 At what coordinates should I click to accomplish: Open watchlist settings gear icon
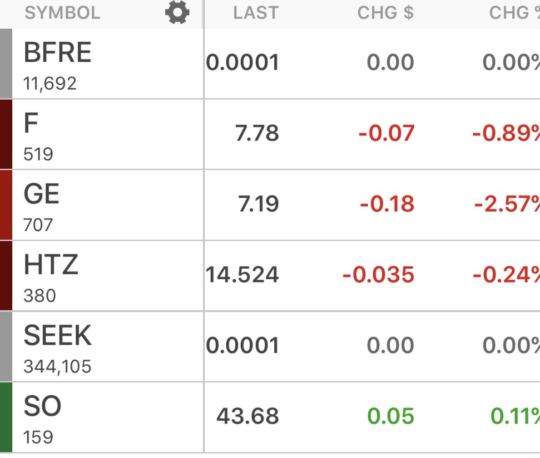coord(177,13)
